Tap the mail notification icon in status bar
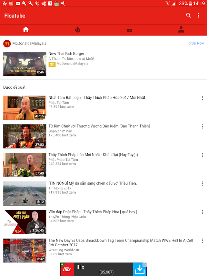The width and height of the screenshot is (207, 276). tap(18, 3)
